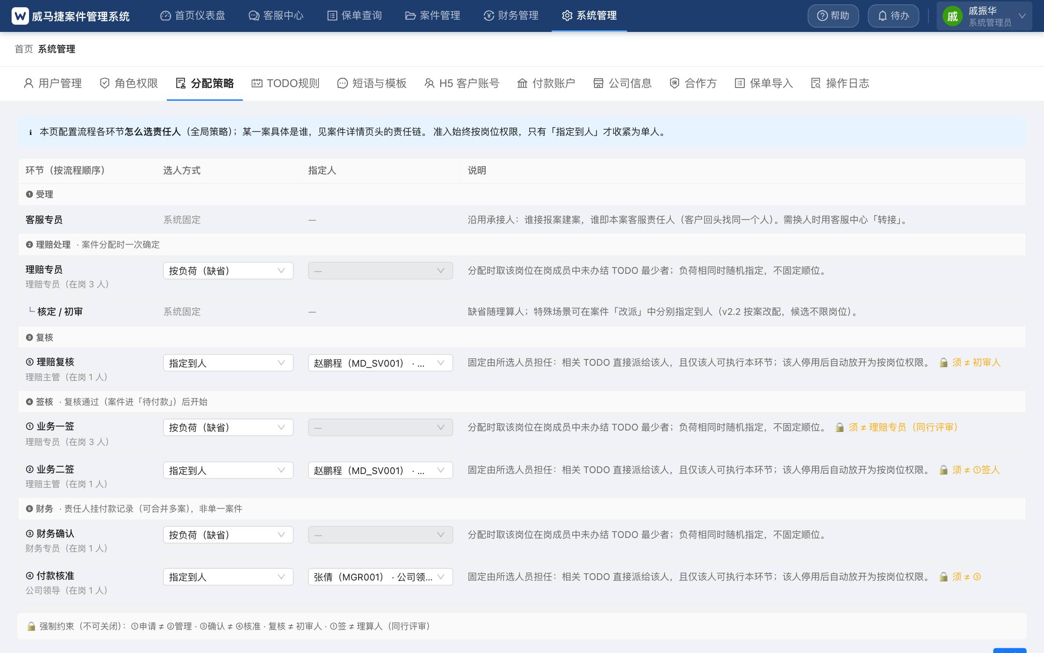Open the 公司信息 tab
This screenshot has height=653, width=1044.
623,83
